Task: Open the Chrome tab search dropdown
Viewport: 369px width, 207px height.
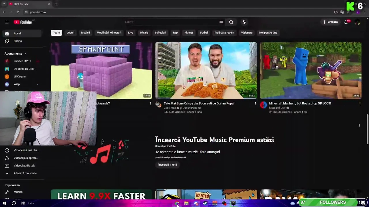Action: click(x=4, y=4)
